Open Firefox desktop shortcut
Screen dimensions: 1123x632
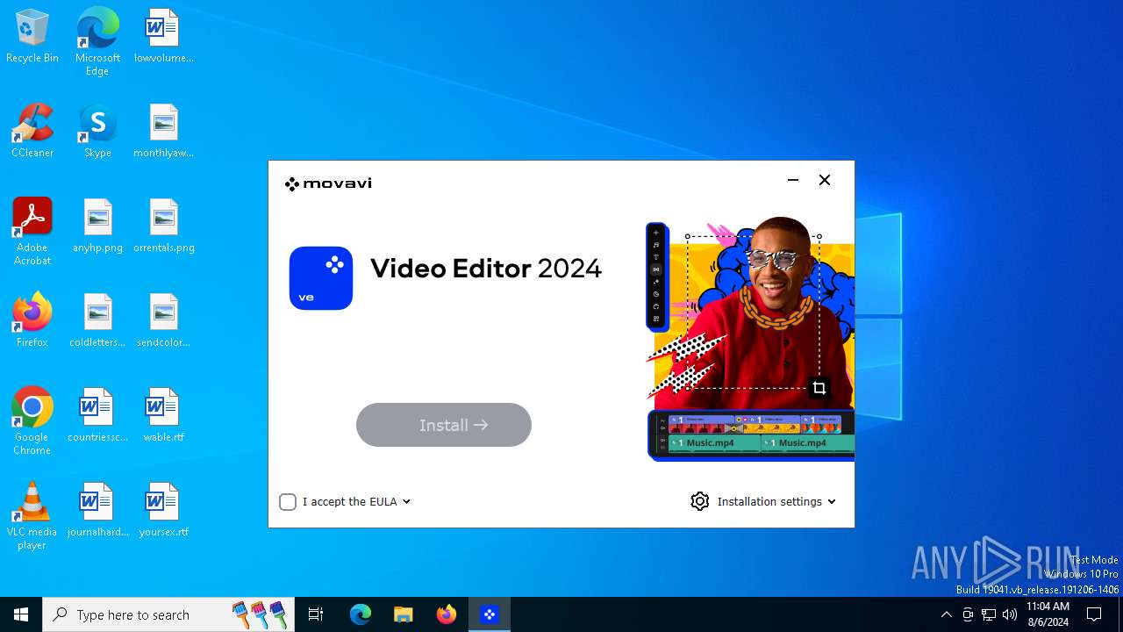point(32,321)
